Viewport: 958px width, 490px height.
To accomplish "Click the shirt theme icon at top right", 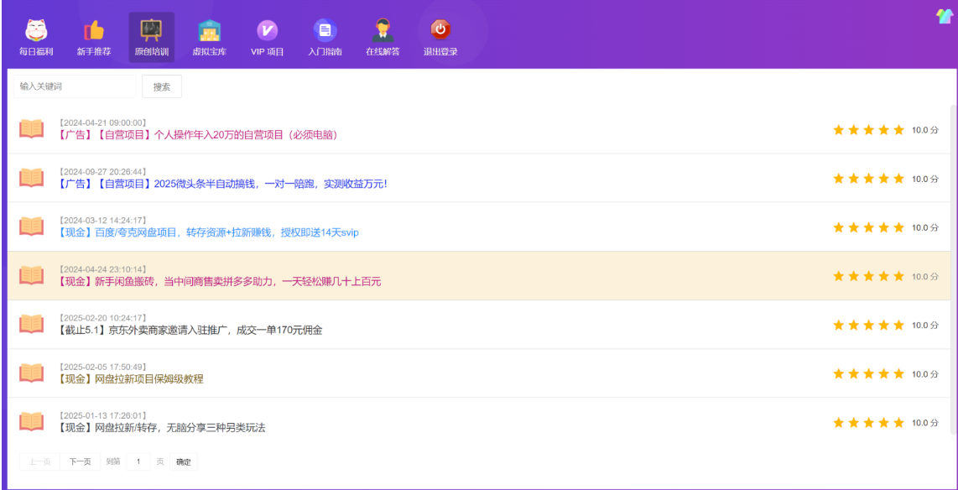I will [944, 16].
